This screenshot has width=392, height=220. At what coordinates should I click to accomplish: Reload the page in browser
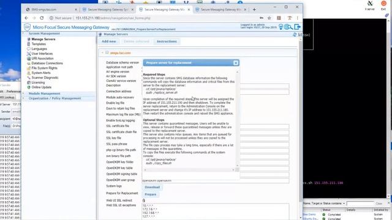tap(42, 18)
